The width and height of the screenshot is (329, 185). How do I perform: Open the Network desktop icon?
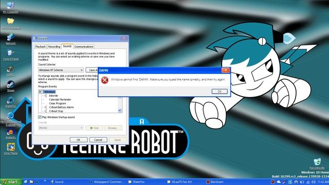tap(10, 39)
